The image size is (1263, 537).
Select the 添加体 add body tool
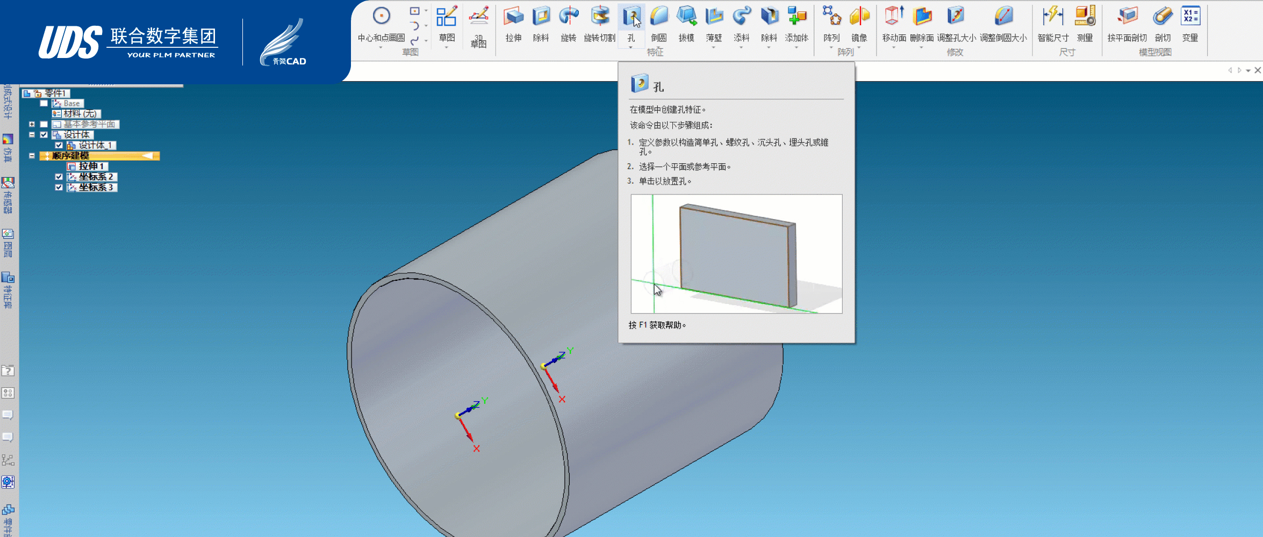[x=796, y=24]
